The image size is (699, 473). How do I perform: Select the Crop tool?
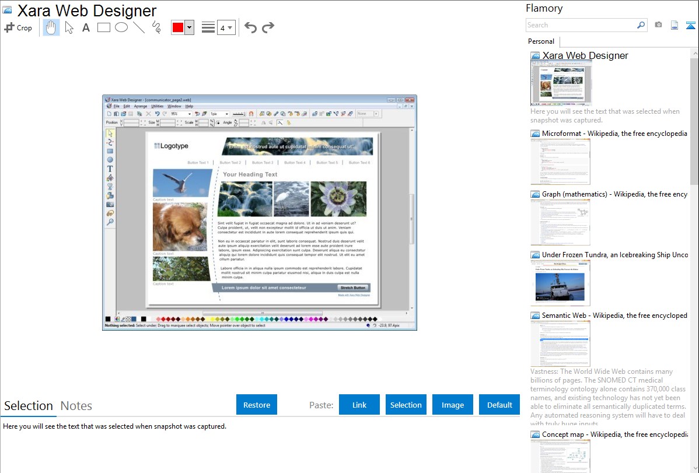[18, 27]
